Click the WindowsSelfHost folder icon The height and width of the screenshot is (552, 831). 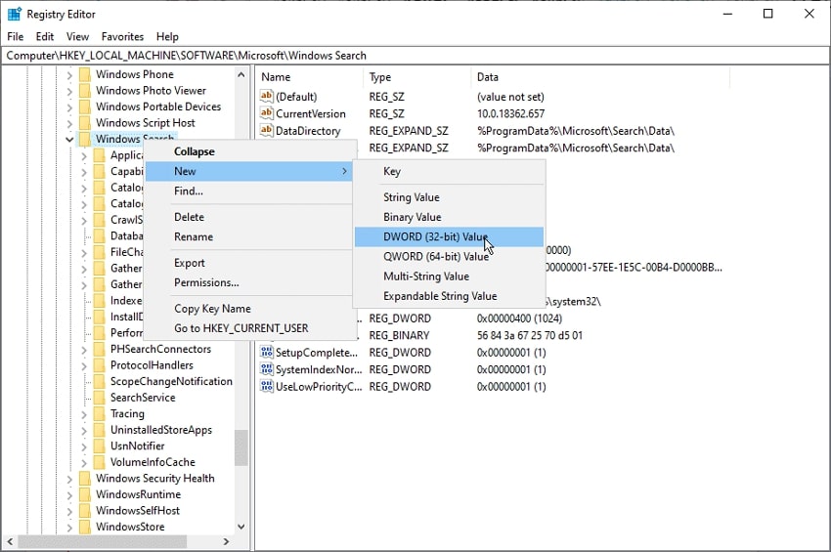85,511
